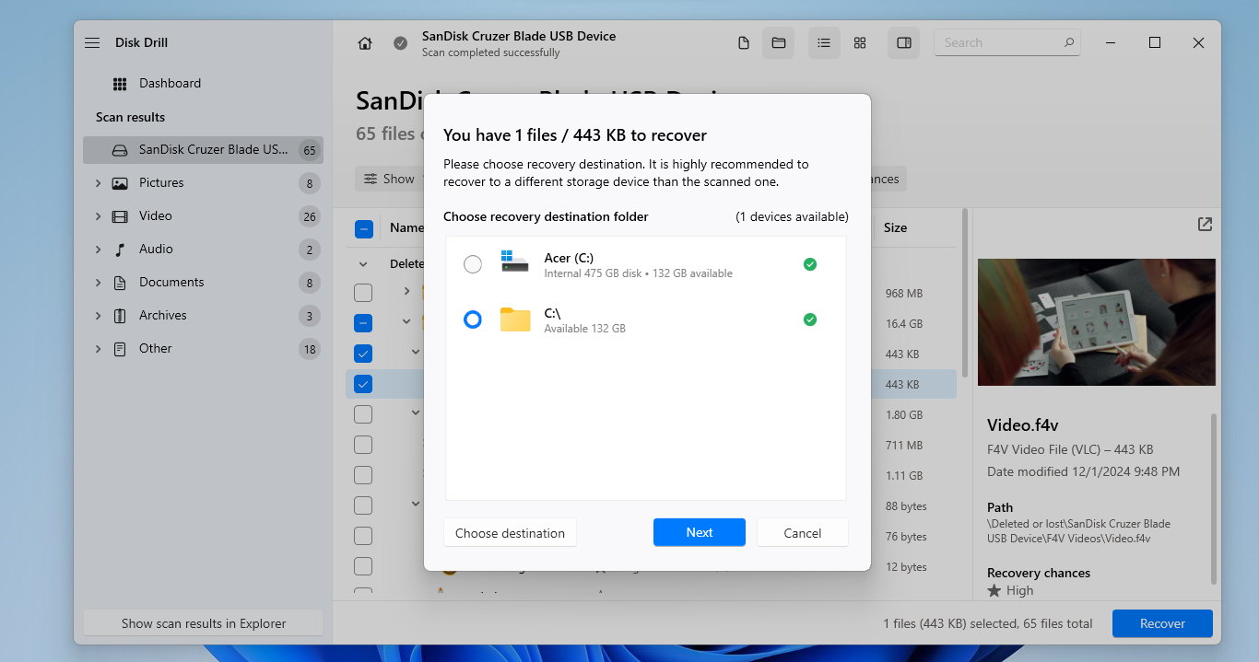
Task: Toggle checkbox in the 1.80 GB row
Action: pos(363,414)
